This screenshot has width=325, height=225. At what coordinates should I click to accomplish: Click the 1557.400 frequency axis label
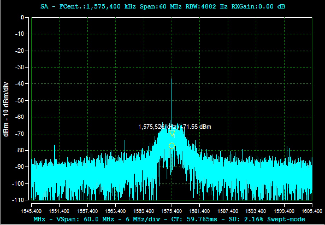[x=87, y=211]
